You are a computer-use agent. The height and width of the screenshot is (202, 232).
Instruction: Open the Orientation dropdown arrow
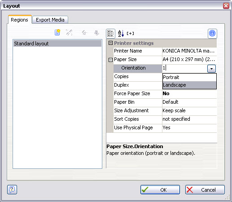pos(211,69)
